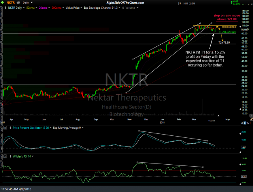Image resolution: width=253 pixels, height=192 pixels.
Task: Select the yellow 'resistance' label
Action: tap(229, 27)
